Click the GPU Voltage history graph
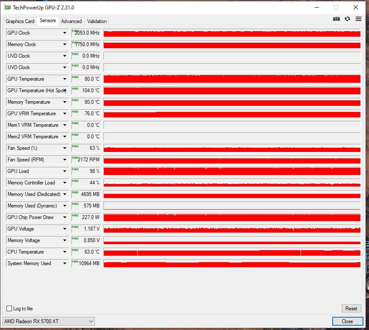This screenshot has width=369, height=330. (232, 229)
